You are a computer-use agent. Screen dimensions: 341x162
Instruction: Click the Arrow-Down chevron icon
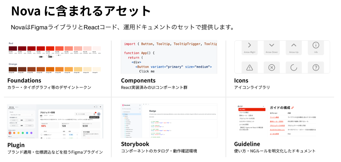point(271,45)
